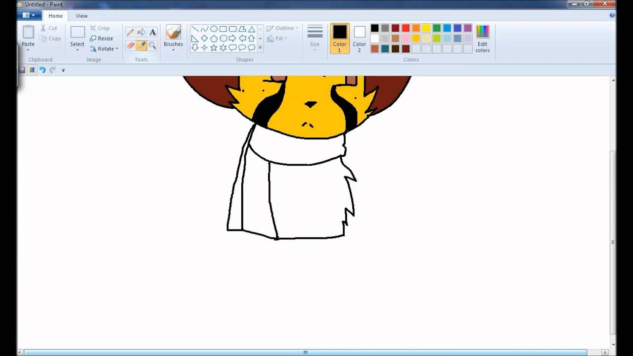Choose the oval shape
This screenshot has height=356, width=633.
(214, 29)
